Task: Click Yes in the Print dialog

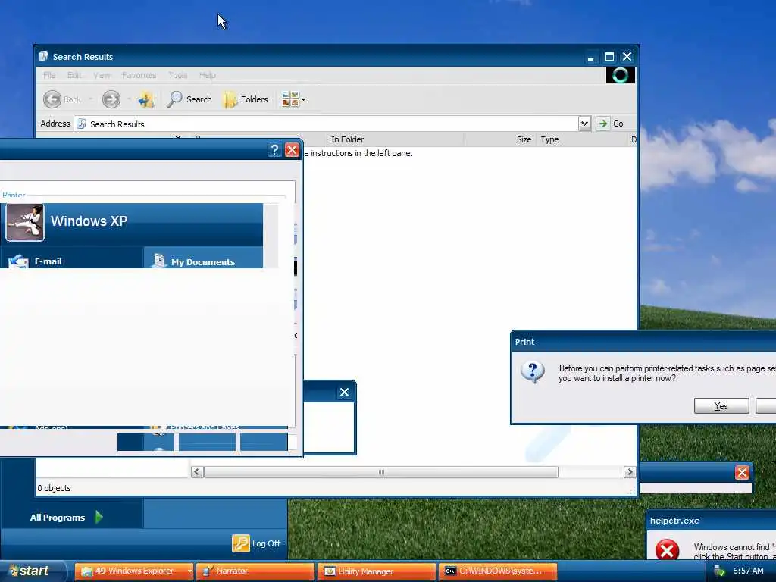Action: 721,406
